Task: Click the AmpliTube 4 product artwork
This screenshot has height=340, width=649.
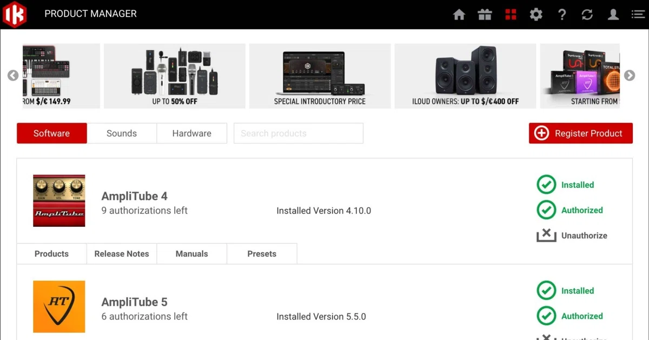Action: pyautogui.click(x=59, y=200)
